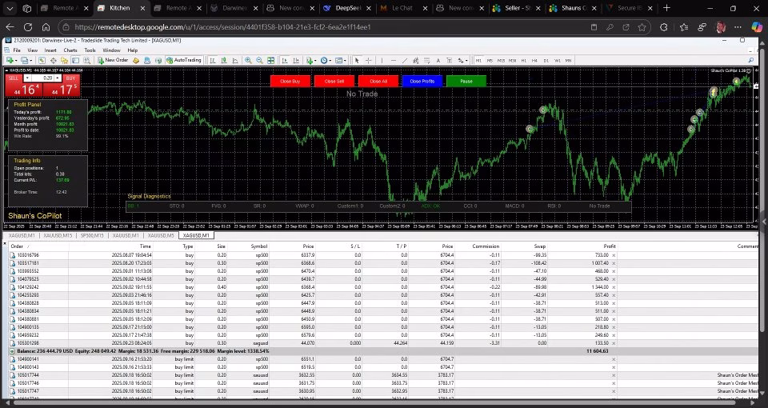The width and height of the screenshot is (768, 408).
Task: Open the Insert menu
Action: [50, 50]
